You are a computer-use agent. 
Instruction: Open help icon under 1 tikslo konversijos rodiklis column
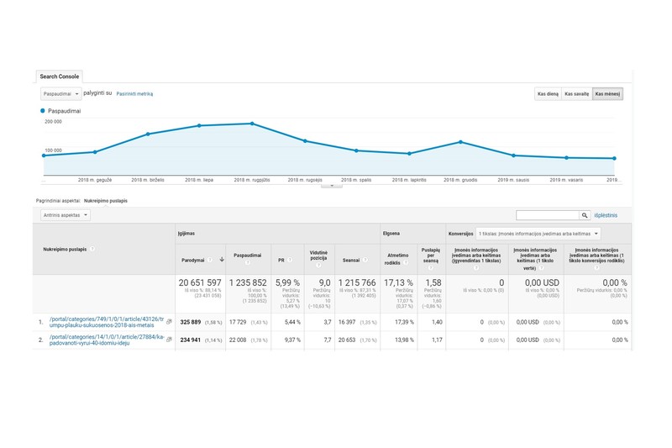[x=596, y=268]
